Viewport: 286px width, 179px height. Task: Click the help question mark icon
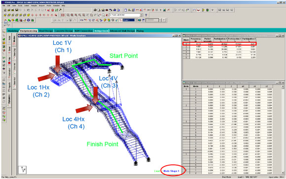pyautogui.click(x=146, y=15)
